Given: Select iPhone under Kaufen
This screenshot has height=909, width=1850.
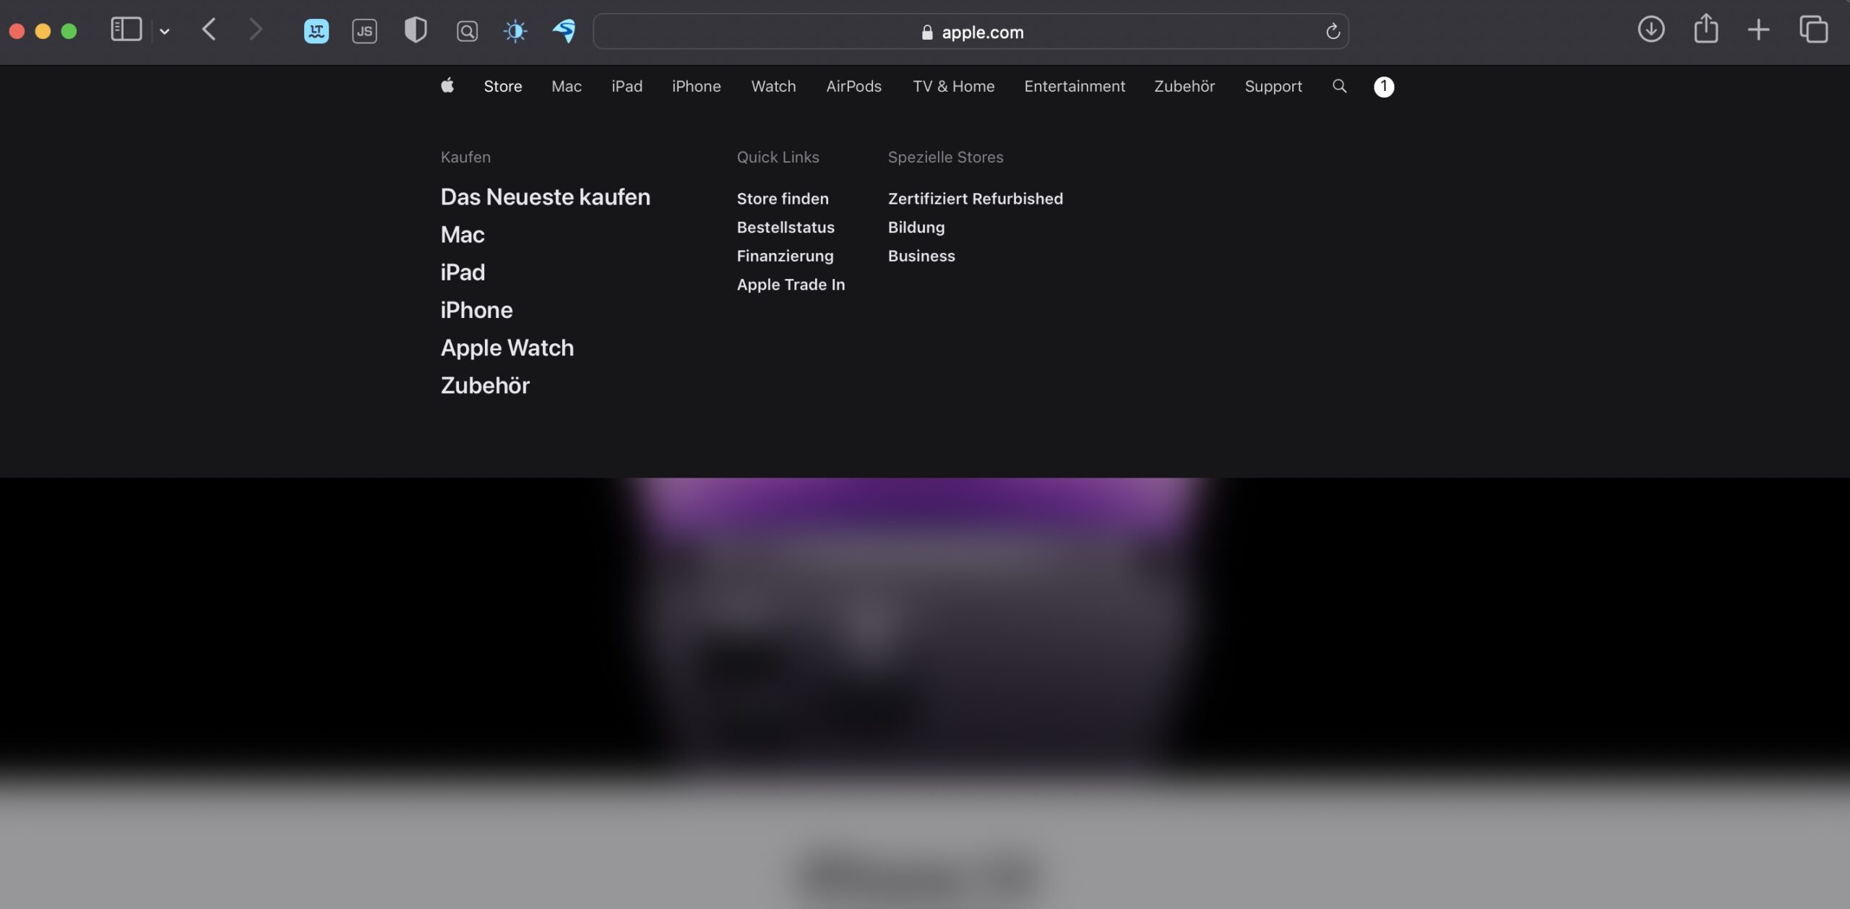Looking at the screenshot, I should tap(477, 309).
